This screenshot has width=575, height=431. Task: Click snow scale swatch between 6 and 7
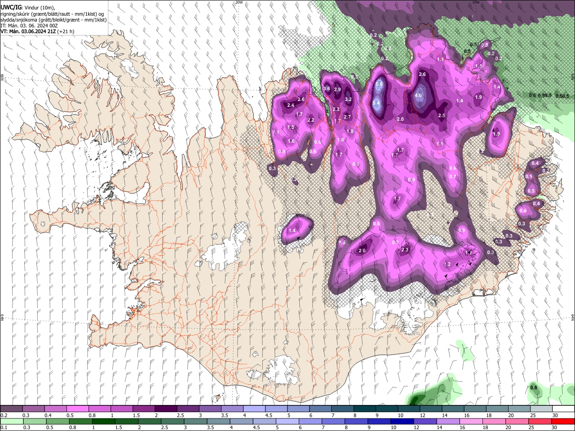coord(320,409)
